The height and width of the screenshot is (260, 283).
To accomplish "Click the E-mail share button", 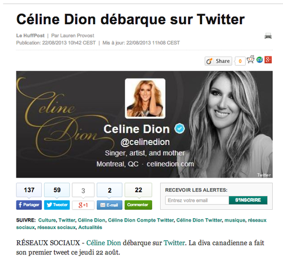I will 109,205.
